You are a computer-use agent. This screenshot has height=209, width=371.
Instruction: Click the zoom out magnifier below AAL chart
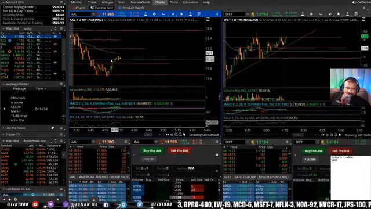click(x=180, y=135)
